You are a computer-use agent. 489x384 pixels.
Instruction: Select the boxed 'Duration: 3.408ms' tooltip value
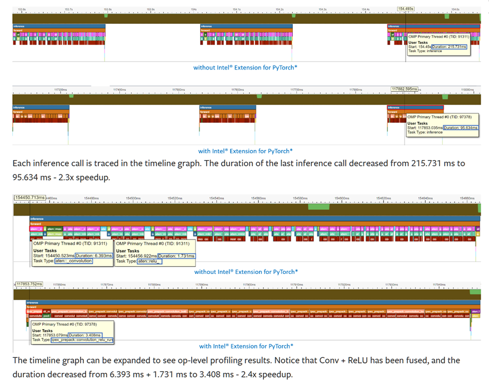[x=85, y=335]
